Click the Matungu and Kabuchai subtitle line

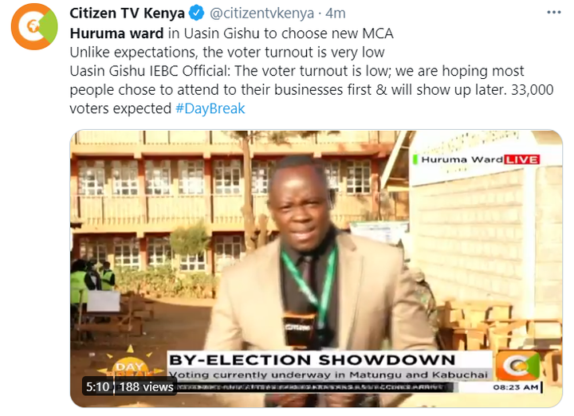pos(328,375)
